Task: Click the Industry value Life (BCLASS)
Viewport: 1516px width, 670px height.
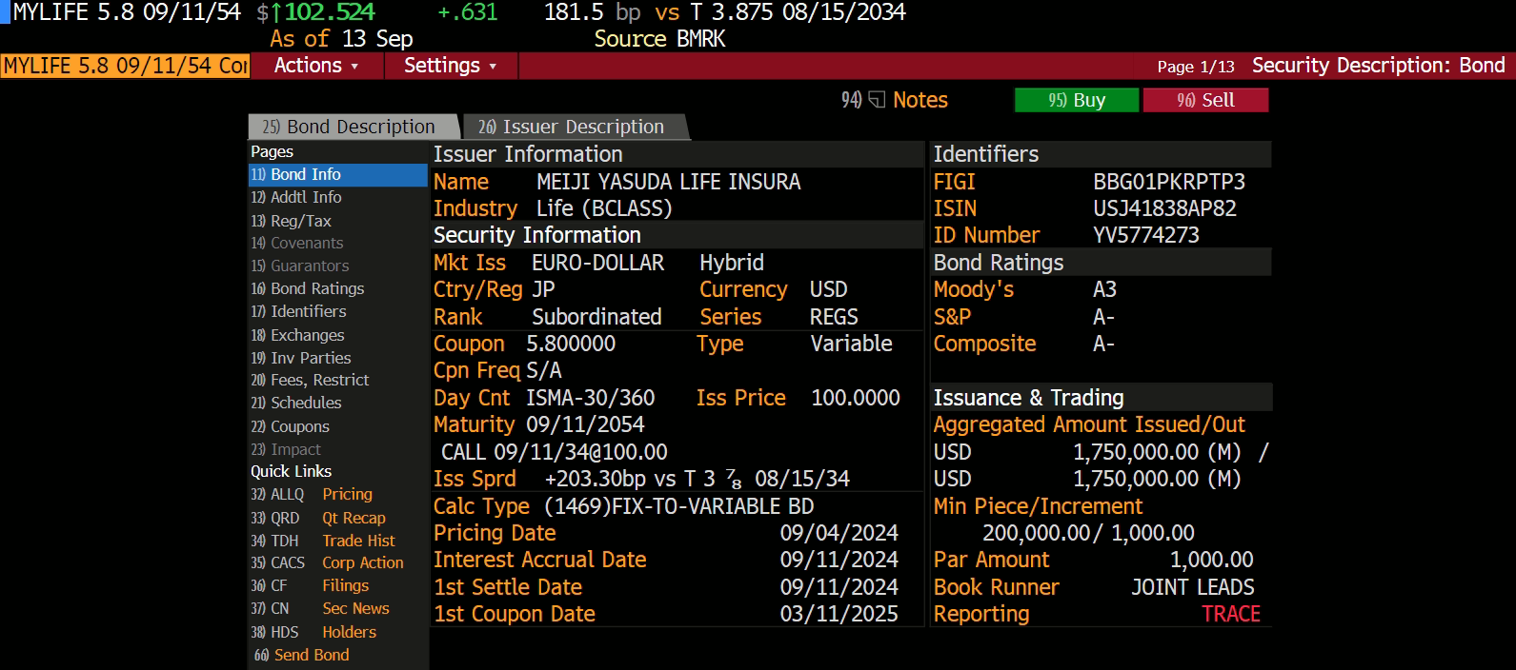Action: pos(604,208)
